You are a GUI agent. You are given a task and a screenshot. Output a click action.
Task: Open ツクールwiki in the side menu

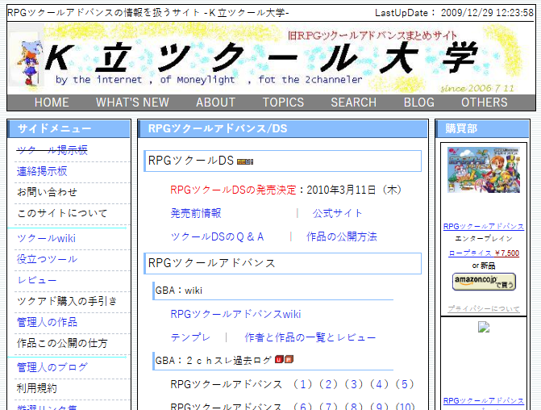pyautogui.click(x=46, y=238)
